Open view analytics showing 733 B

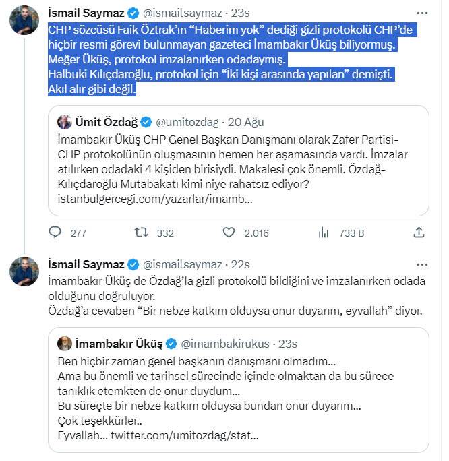click(x=324, y=233)
